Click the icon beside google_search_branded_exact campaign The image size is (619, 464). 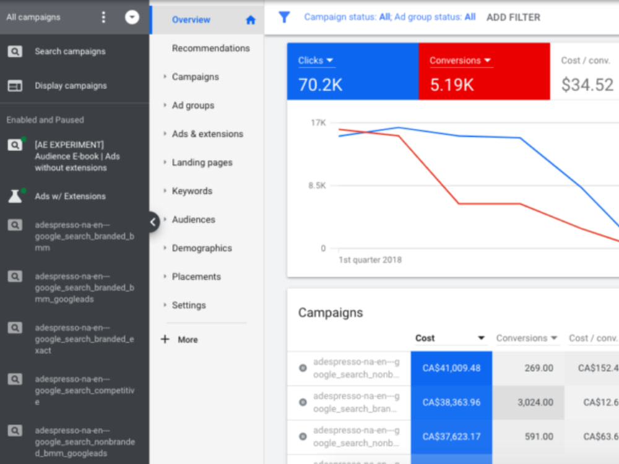[x=15, y=327]
